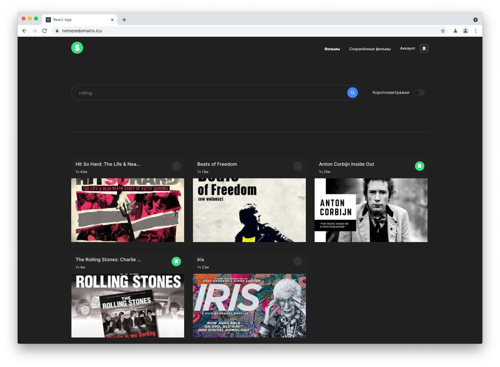This screenshot has height=367, width=500.
Task: Bookmark this page with the star icon
Action: point(443,31)
